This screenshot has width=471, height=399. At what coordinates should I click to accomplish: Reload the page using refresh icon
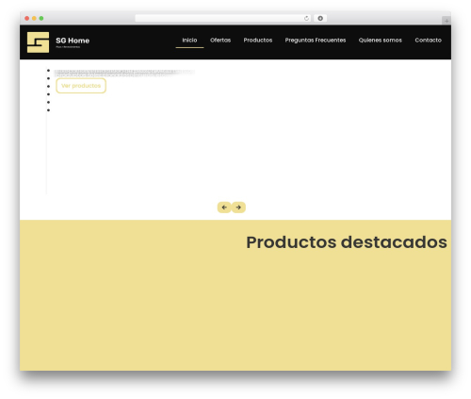(306, 19)
